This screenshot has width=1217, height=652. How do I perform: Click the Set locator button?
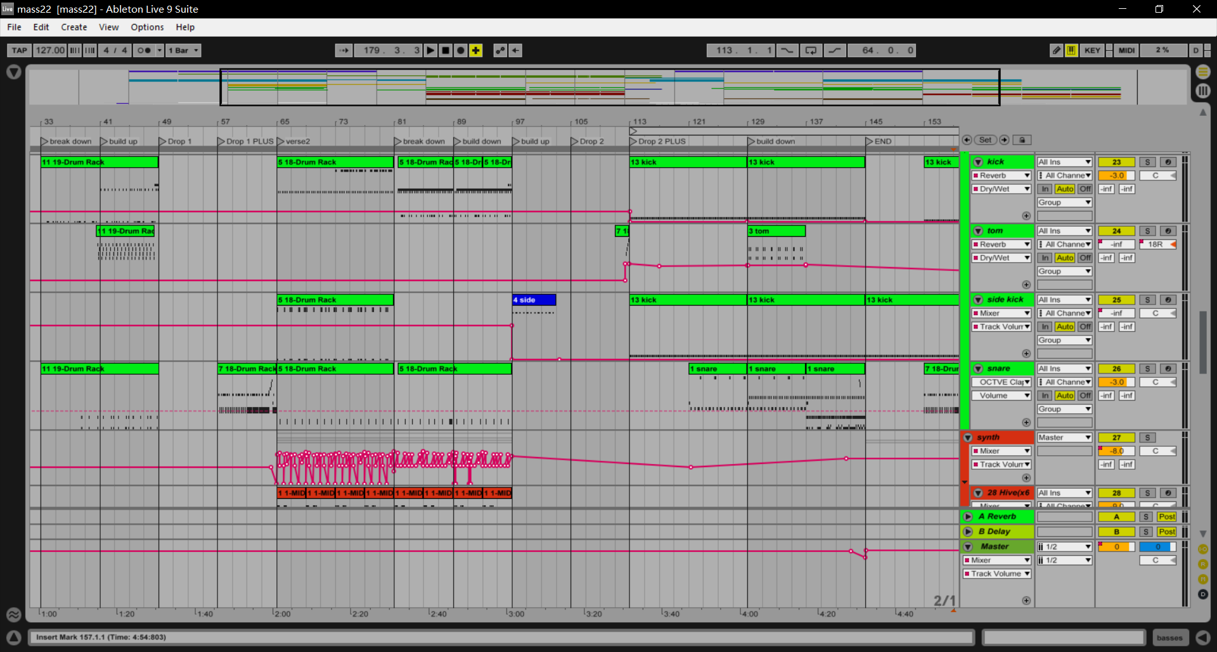pyautogui.click(x=985, y=140)
